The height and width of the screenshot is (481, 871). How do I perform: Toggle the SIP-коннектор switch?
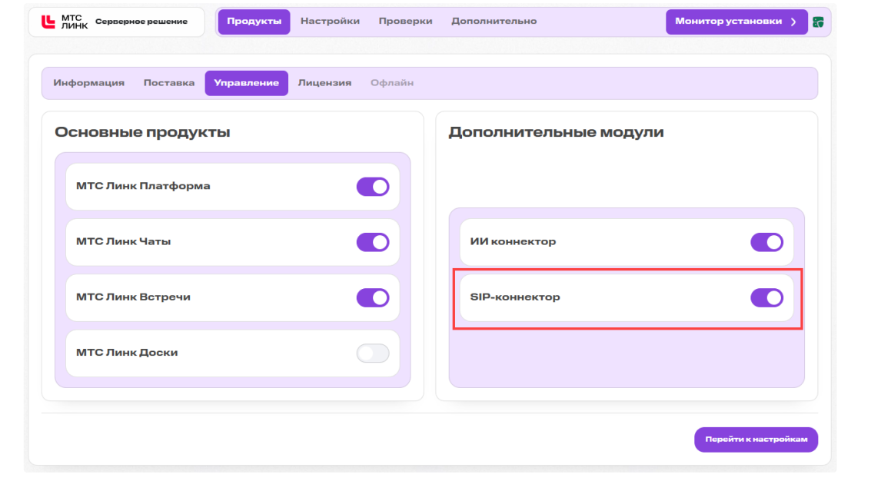(x=766, y=297)
